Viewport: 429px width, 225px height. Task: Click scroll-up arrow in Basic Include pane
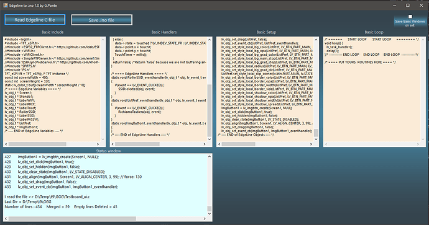(103, 40)
